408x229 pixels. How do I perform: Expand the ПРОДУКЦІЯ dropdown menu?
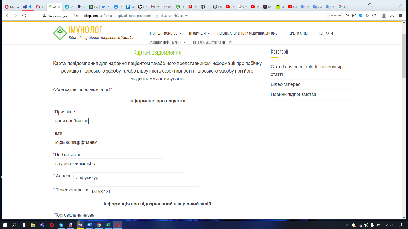click(199, 33)
